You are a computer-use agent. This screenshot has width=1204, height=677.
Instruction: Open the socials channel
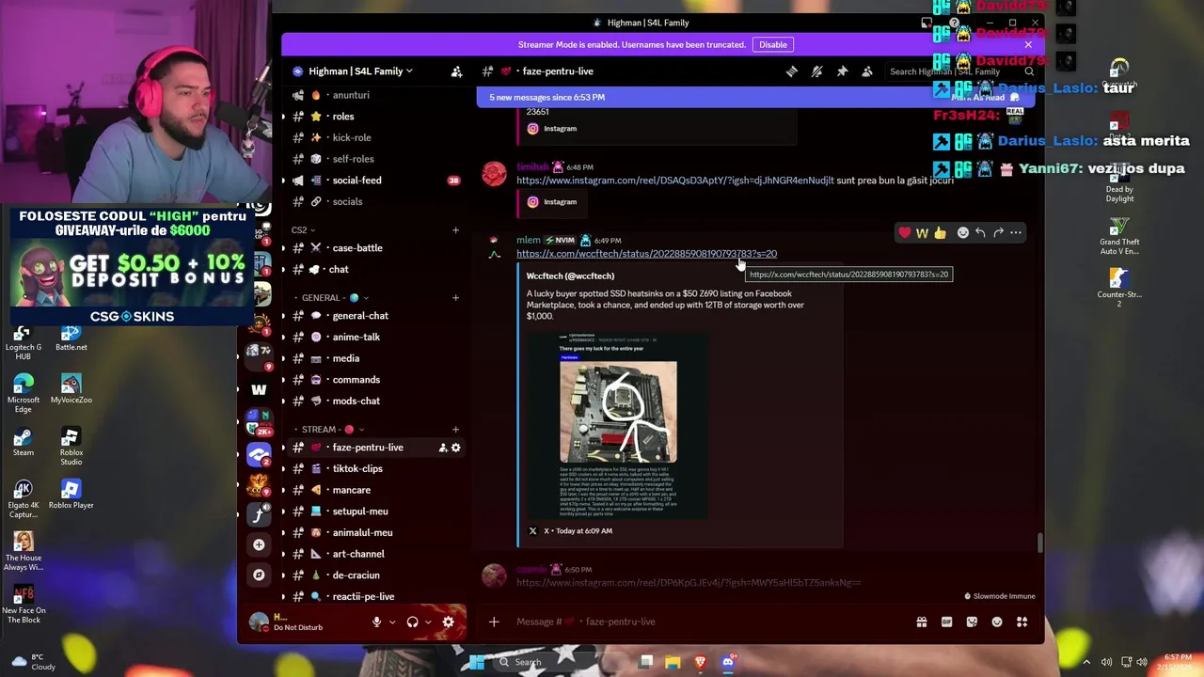point(375,201)
